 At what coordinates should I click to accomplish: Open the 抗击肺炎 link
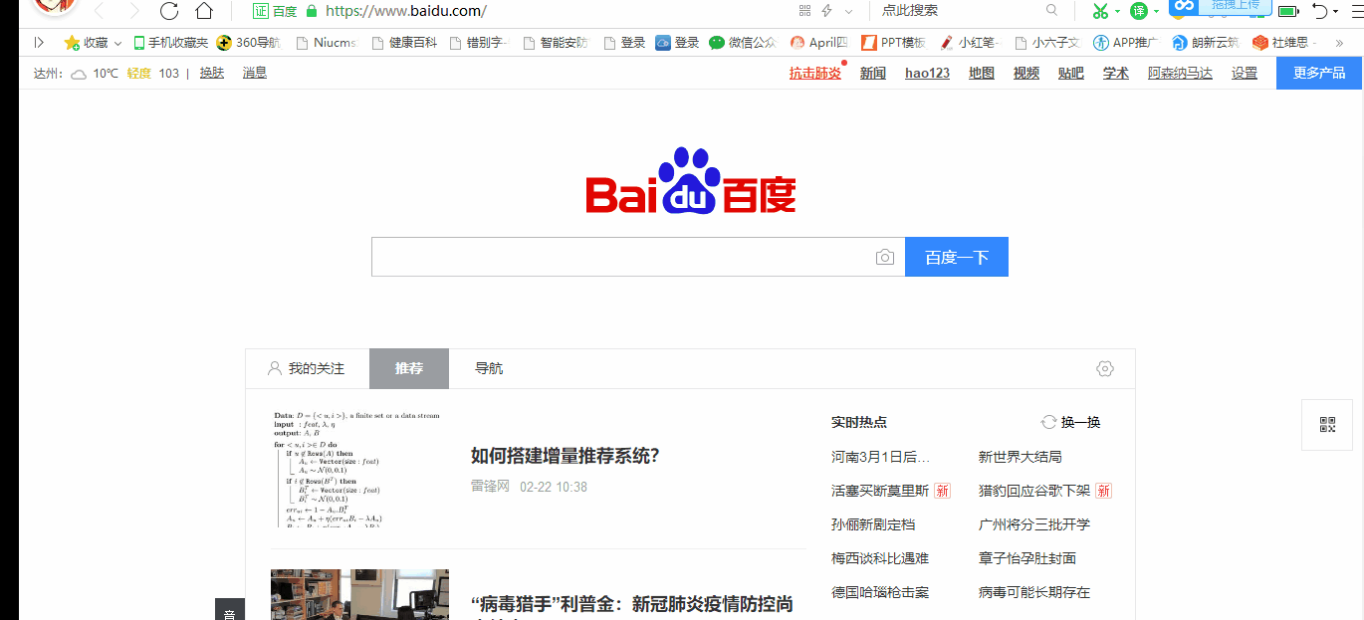pyautogui.click(x=815, y=73)
